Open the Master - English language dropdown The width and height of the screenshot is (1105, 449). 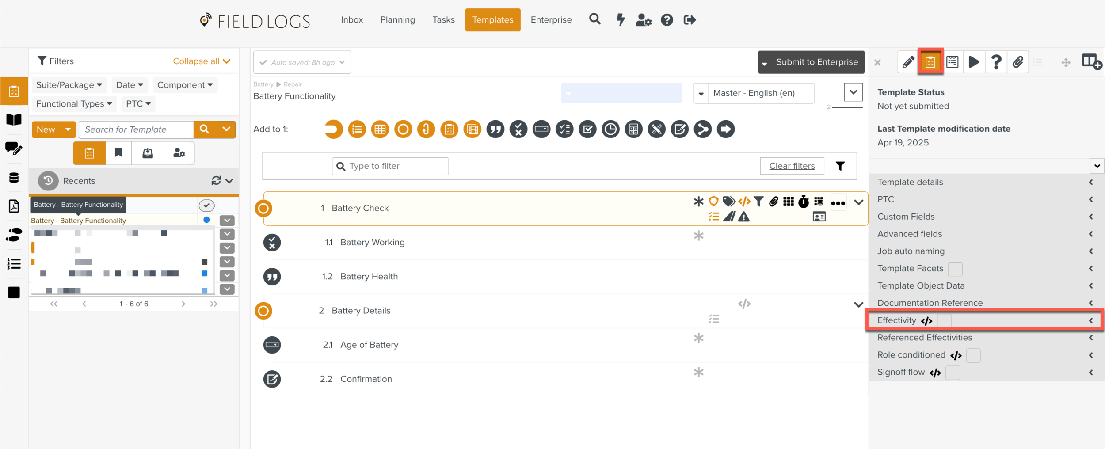click(754, 93)
